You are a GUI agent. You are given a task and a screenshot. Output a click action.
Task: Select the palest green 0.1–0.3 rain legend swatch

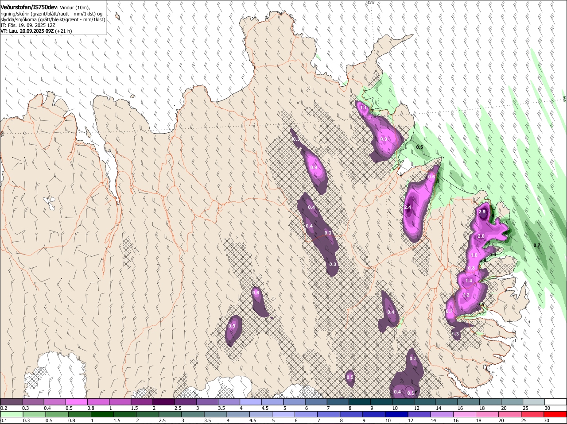11,414
